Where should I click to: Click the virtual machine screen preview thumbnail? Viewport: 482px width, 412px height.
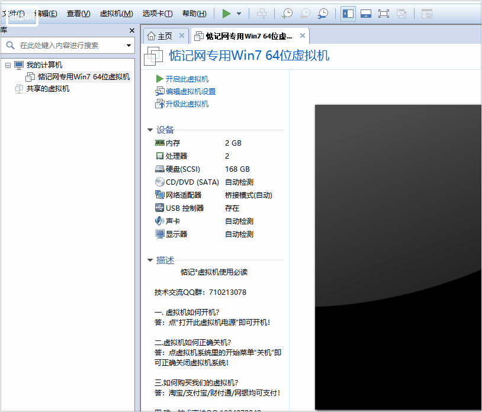point(398,257)
